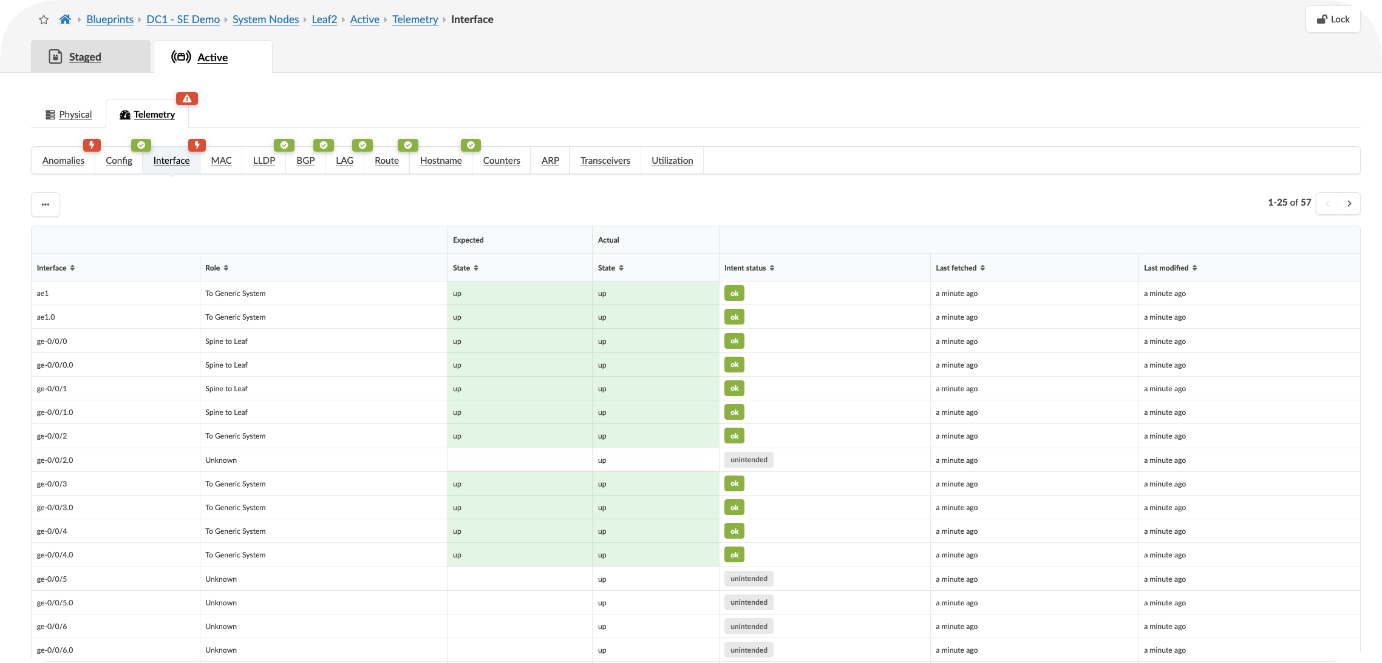The image size is (1382, 663).
Task: Click the Lock button
Action: [x=1333, y=19]
